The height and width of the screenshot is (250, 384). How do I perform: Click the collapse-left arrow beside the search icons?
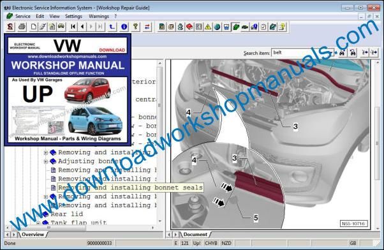(x=365, y=52)
